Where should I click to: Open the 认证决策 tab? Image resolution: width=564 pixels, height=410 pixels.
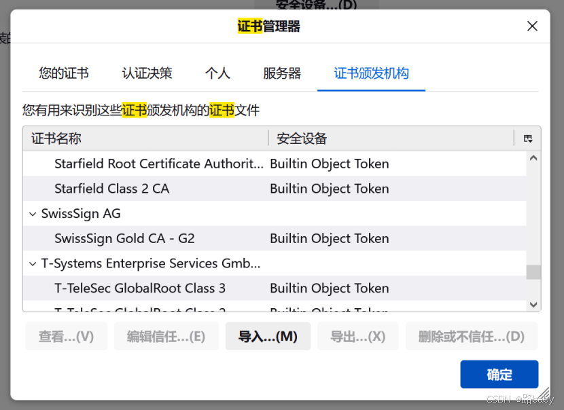pos(147,73)
